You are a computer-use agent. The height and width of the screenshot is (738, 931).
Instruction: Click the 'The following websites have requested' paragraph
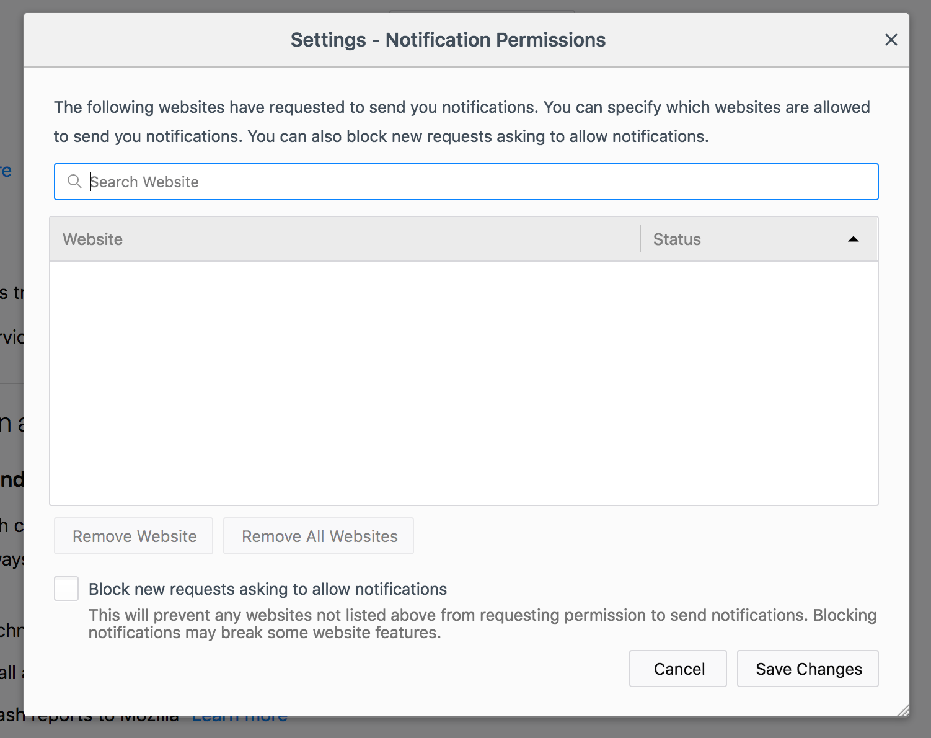pyautogui.click(x=462, y=122)
